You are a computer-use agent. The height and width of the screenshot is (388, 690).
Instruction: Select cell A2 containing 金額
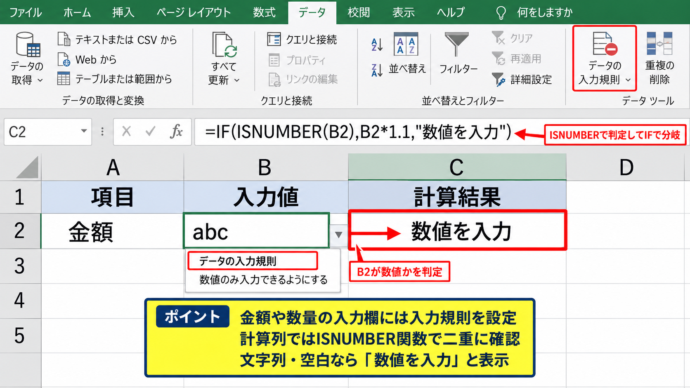(112, 231)
